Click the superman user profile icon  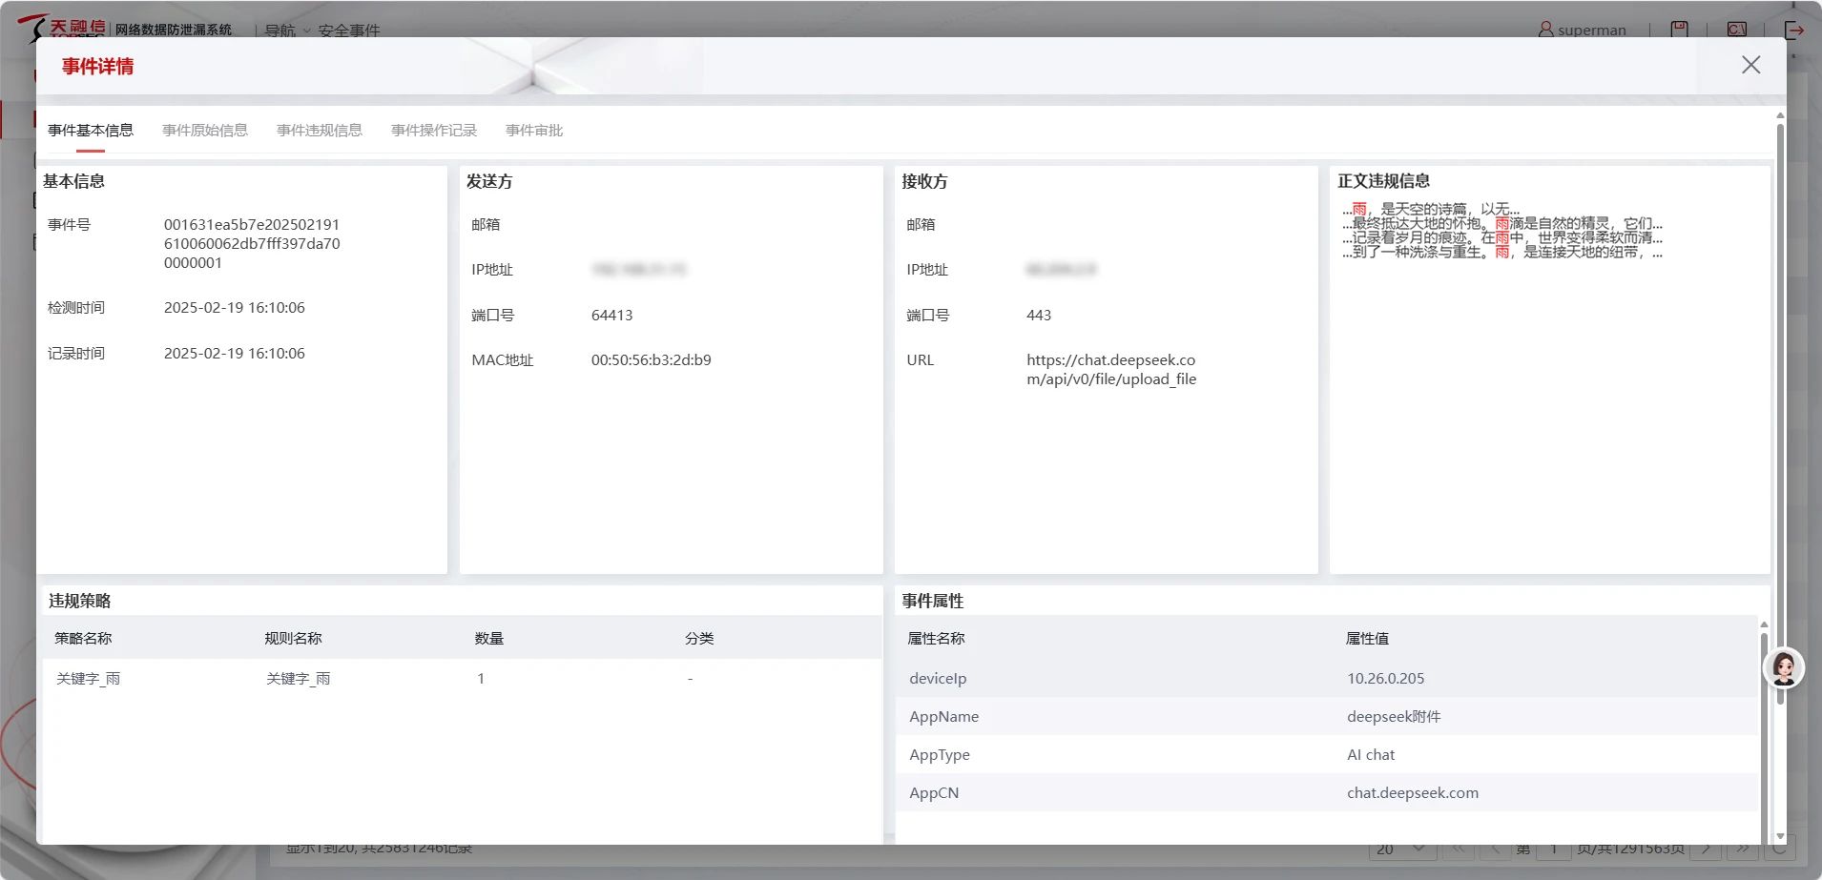(x=1545, y=30)
